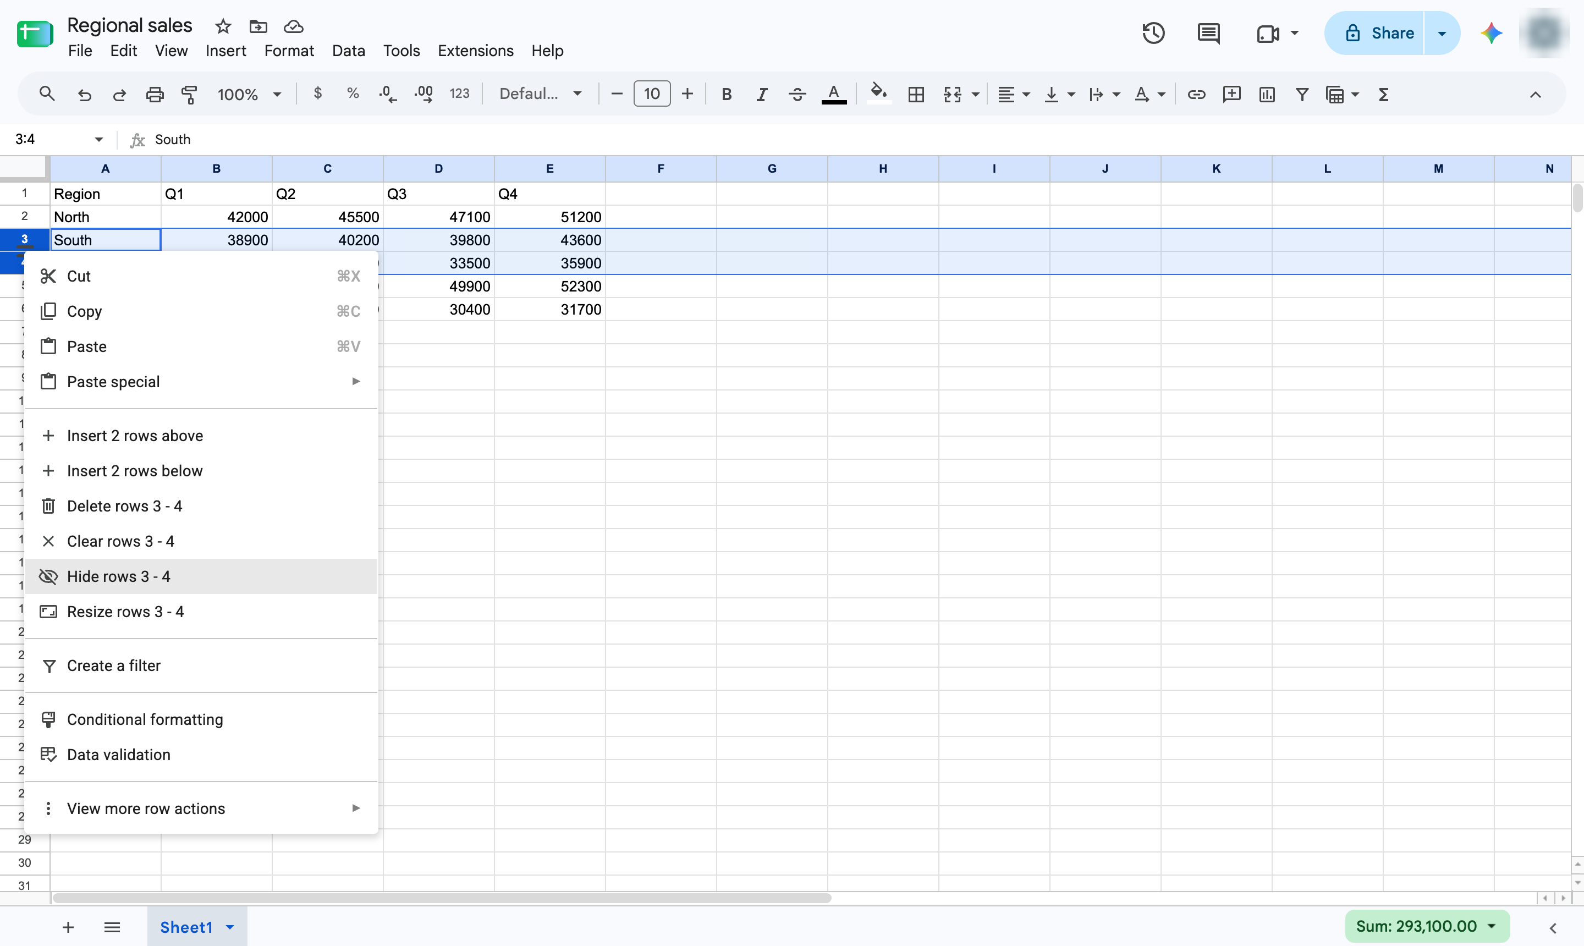The image size is (1584, 946).
Task: Open the Data menu
Action: [348, 51]
